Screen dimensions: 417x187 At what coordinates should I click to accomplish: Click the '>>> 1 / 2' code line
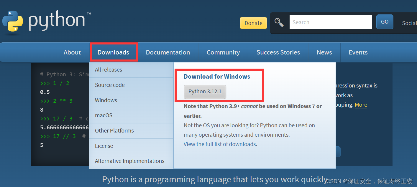(55, 83)
